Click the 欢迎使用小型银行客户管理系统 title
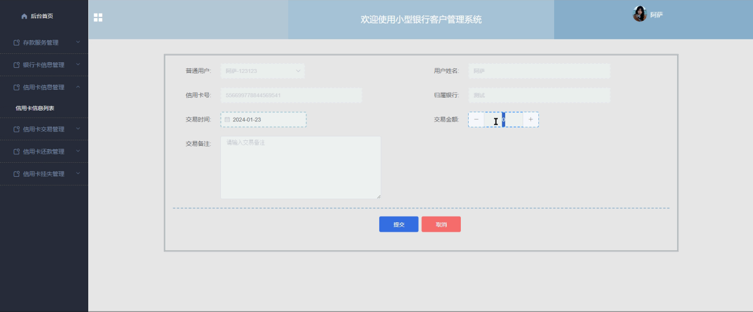 [x=421, y=20]
